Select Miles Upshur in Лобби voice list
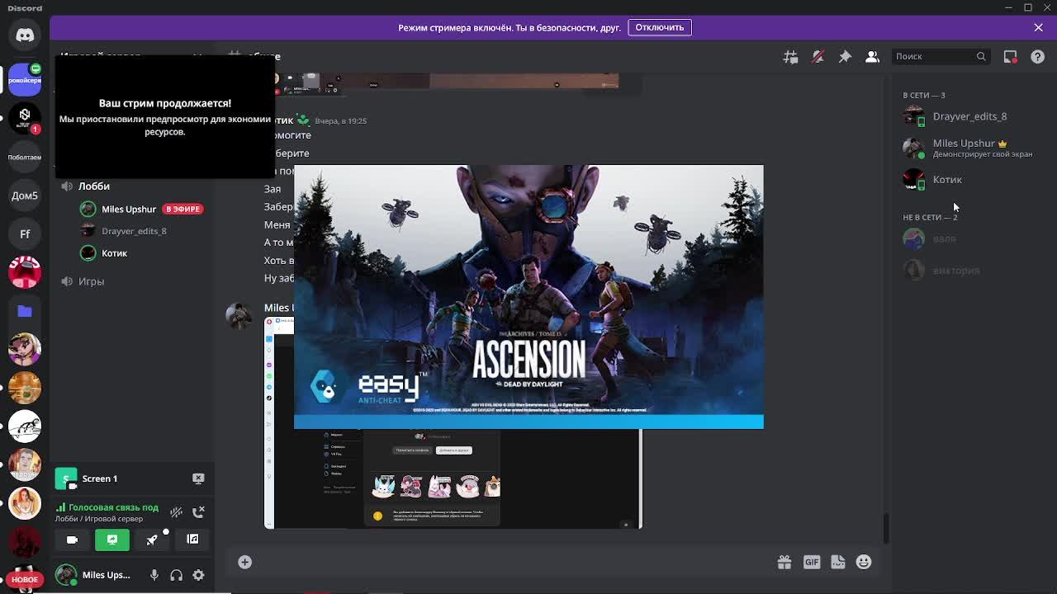Image resolution: width=1057 pixels, height=594 pixels. click(128, 209)
